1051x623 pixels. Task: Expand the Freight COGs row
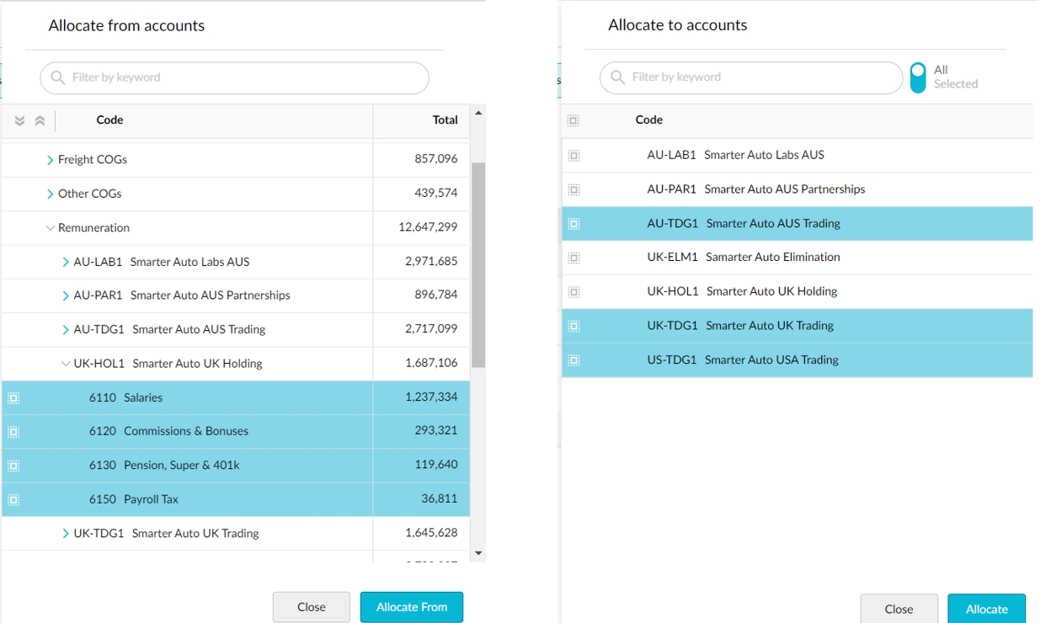51,160
